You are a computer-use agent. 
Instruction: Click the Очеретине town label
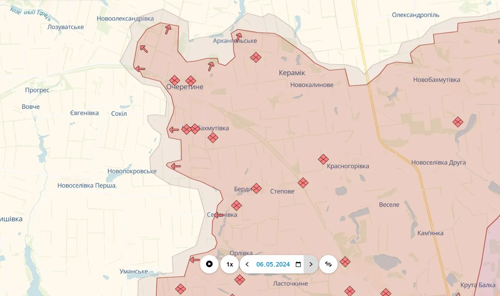point(185,87)
